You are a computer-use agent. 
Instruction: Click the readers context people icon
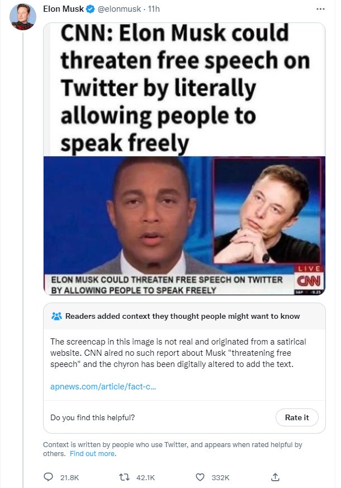56,316
